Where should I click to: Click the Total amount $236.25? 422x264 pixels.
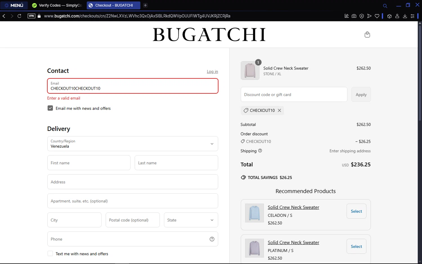(x=361, y=165)
